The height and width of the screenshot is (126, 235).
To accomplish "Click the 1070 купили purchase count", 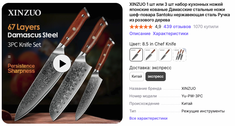I will [206, 27].
